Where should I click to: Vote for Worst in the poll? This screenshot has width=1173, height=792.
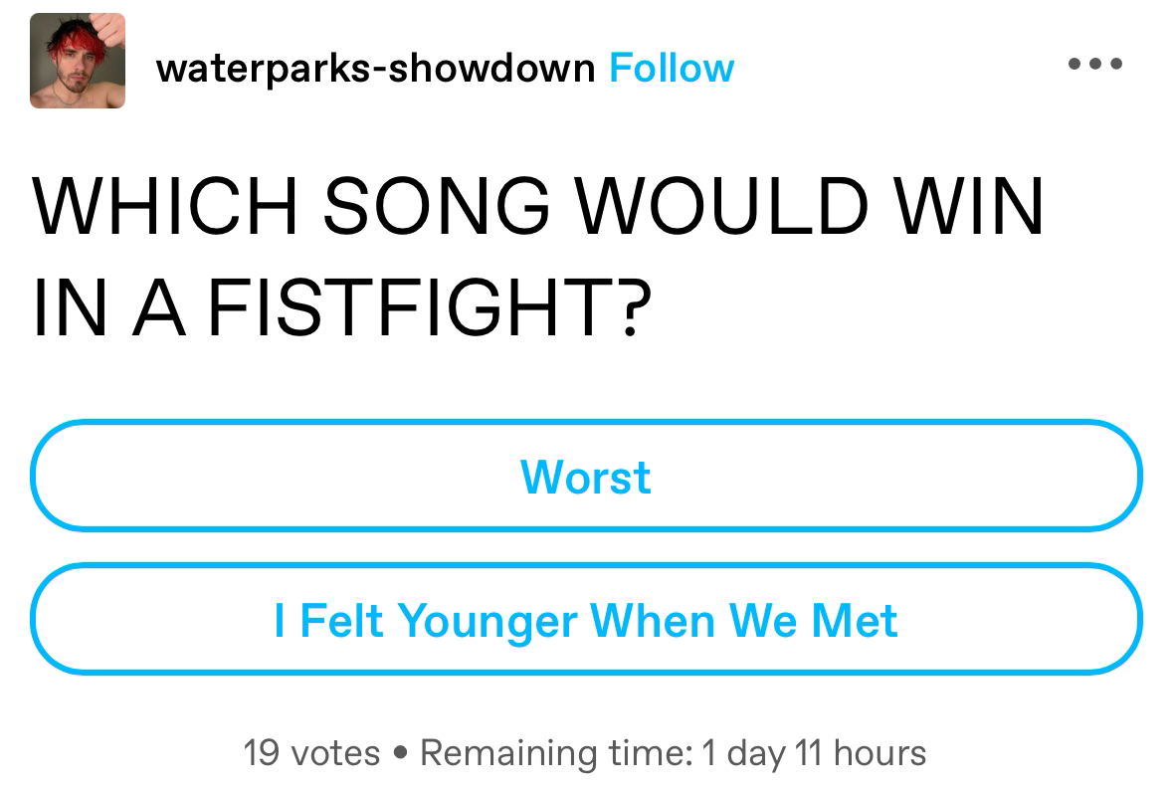(586, 476)
